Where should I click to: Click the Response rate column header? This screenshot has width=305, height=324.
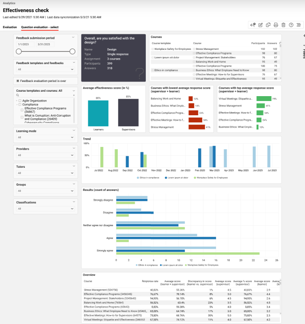150,281
